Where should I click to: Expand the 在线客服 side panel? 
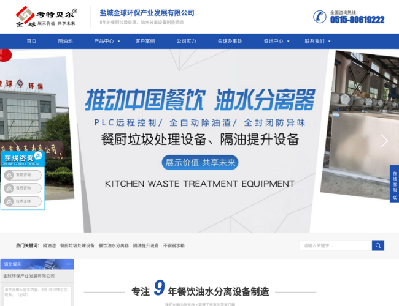(395, 184)
